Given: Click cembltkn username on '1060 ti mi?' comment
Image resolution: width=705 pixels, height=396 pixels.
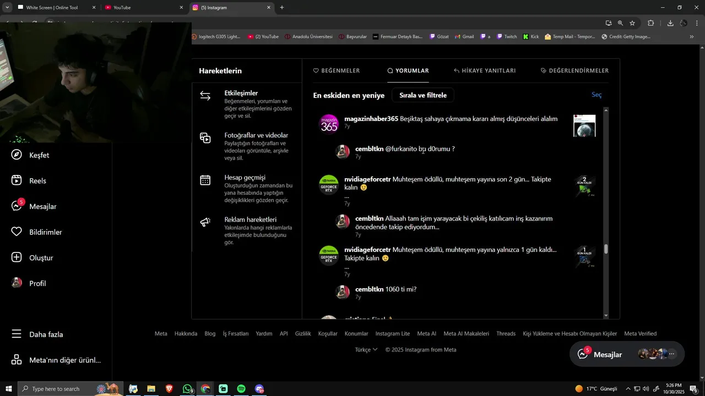Looking at the screenshot, I should (369, 289).
